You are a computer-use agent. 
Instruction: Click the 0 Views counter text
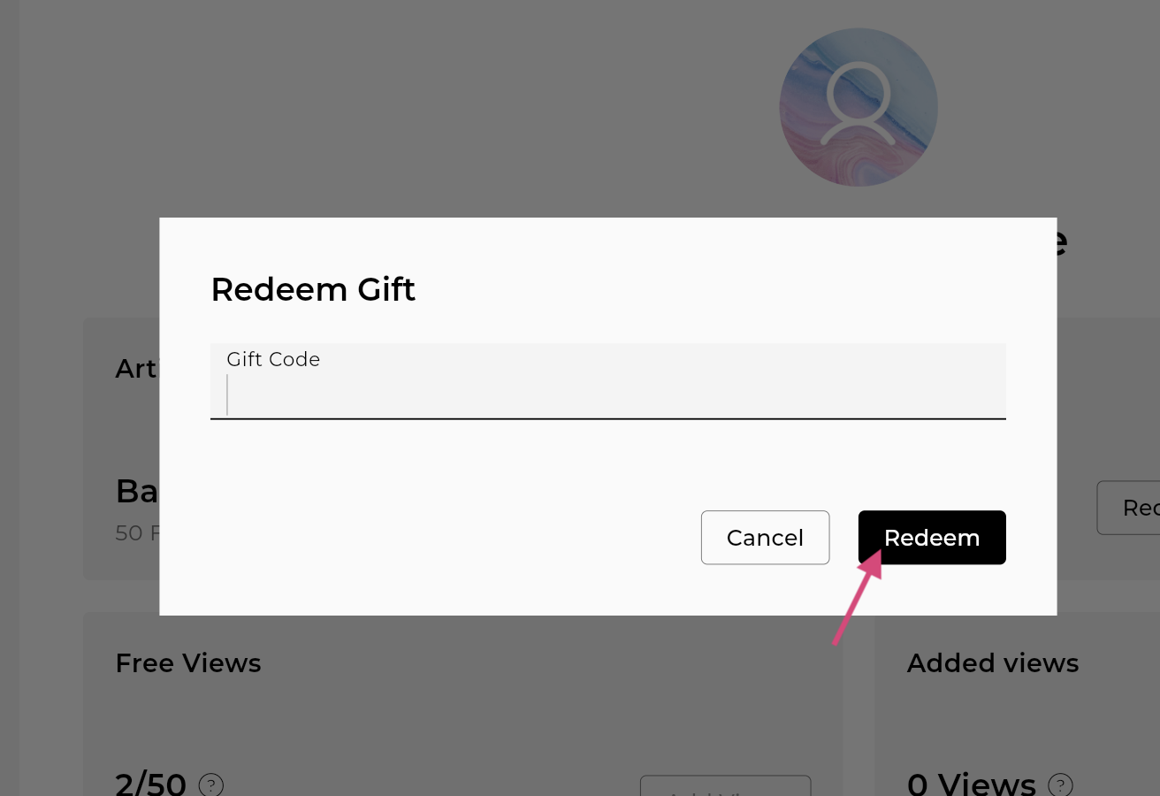[972, 785]
